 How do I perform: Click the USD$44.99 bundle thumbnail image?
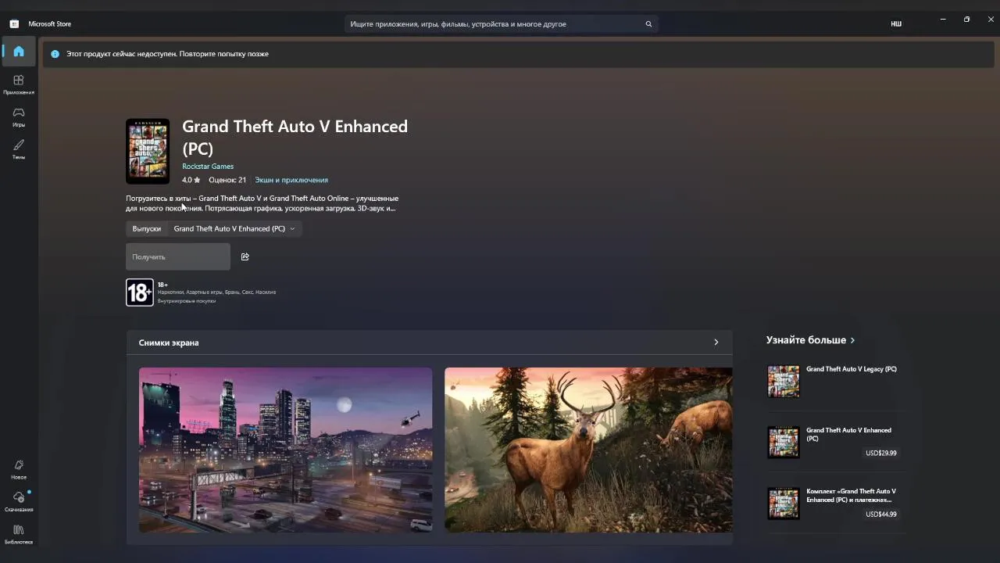(784, 504)
